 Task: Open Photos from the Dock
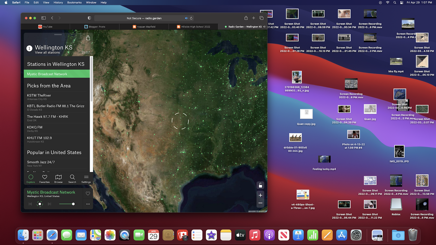[110, 235]
